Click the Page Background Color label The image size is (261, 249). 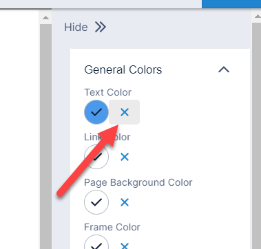(x=138, y=182)
